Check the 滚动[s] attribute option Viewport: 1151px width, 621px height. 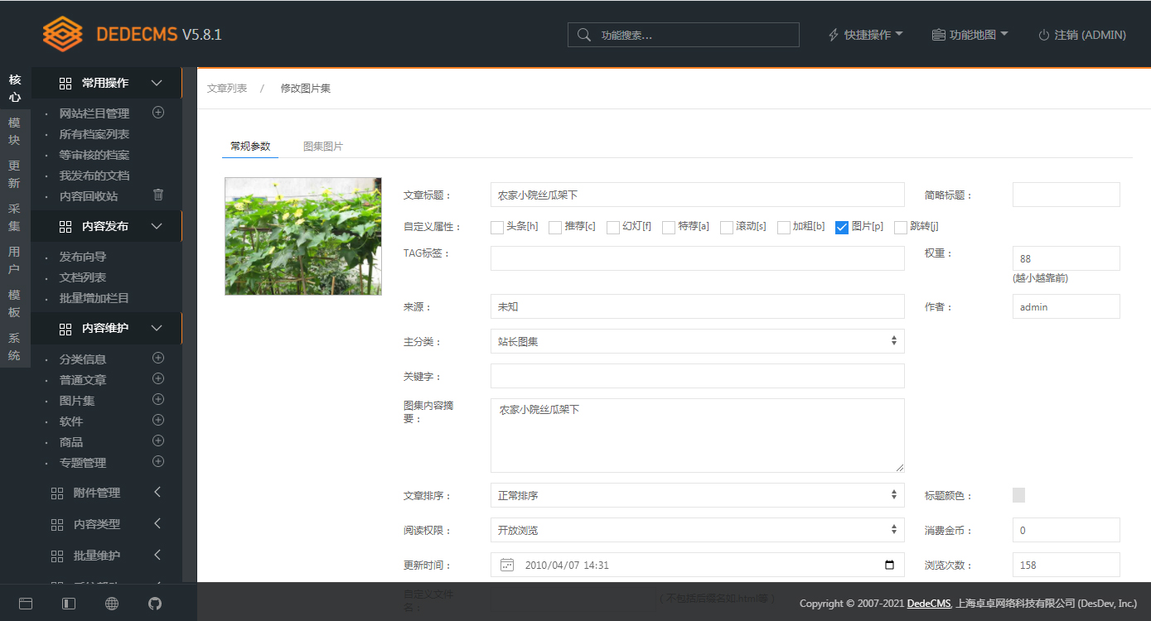pos(726,227)
